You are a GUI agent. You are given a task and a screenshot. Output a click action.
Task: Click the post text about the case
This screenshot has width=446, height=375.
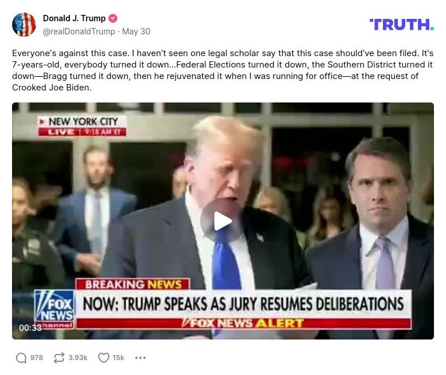[222, 70]
